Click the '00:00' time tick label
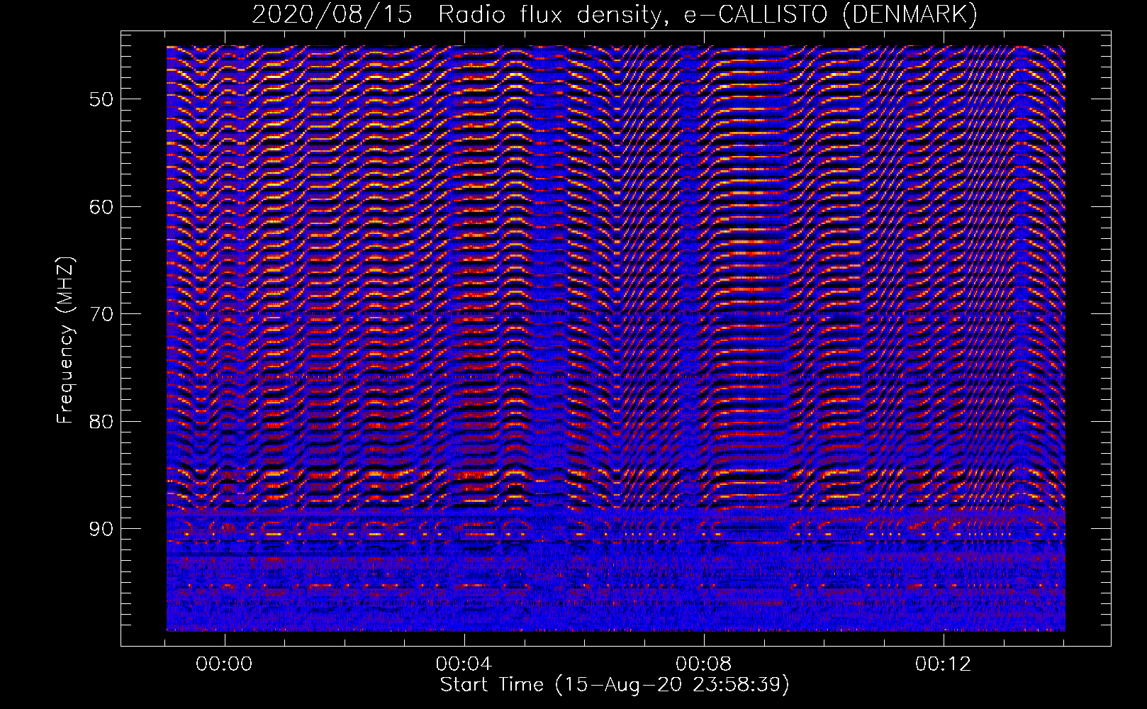Image resolution: width=1147 pixels, height=709 pixels. [225, 664]
